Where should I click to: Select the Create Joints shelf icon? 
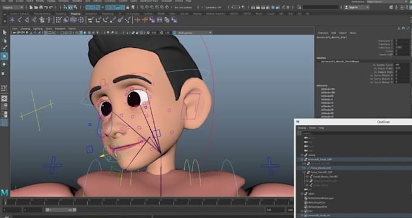[x=20, y=20]
